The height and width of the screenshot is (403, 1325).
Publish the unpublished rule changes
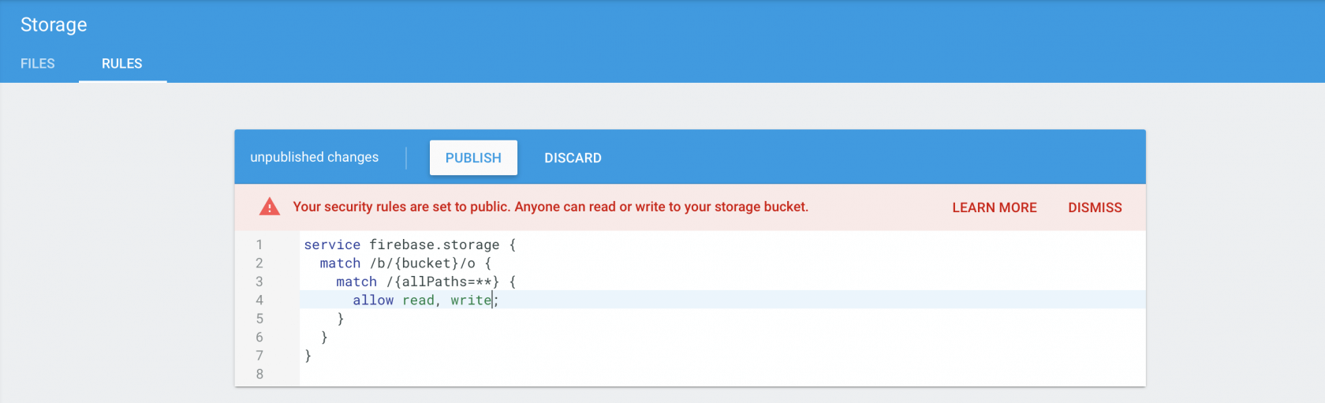pos(473,158)
